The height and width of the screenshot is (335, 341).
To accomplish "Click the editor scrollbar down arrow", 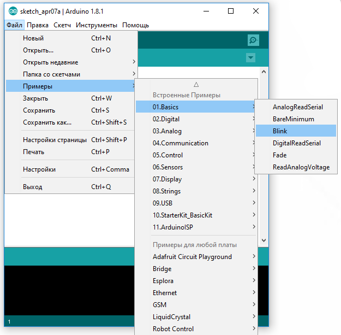I will pos(264,240).
